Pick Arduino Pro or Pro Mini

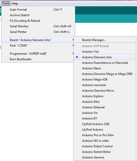click(105, 135)
